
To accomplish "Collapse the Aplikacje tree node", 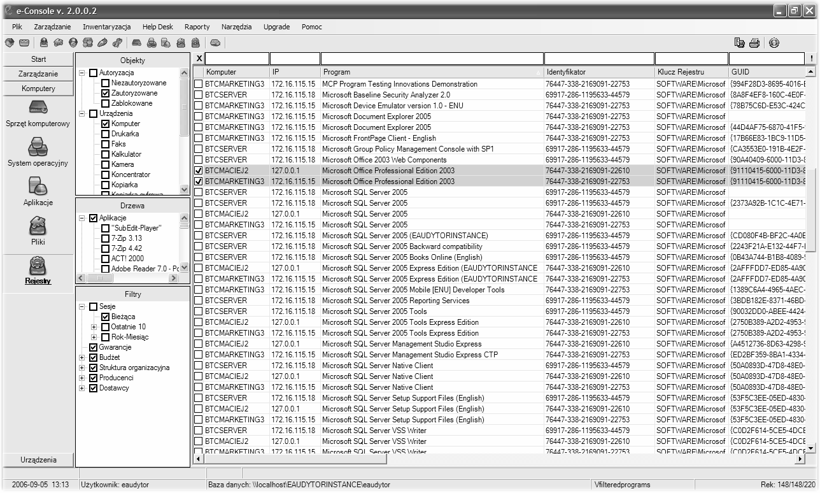I will (x=82, y=218).
